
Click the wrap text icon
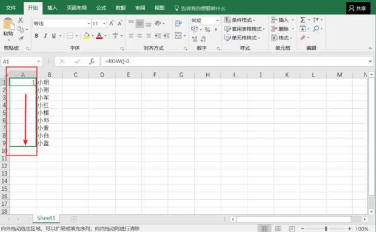(178, 23)
